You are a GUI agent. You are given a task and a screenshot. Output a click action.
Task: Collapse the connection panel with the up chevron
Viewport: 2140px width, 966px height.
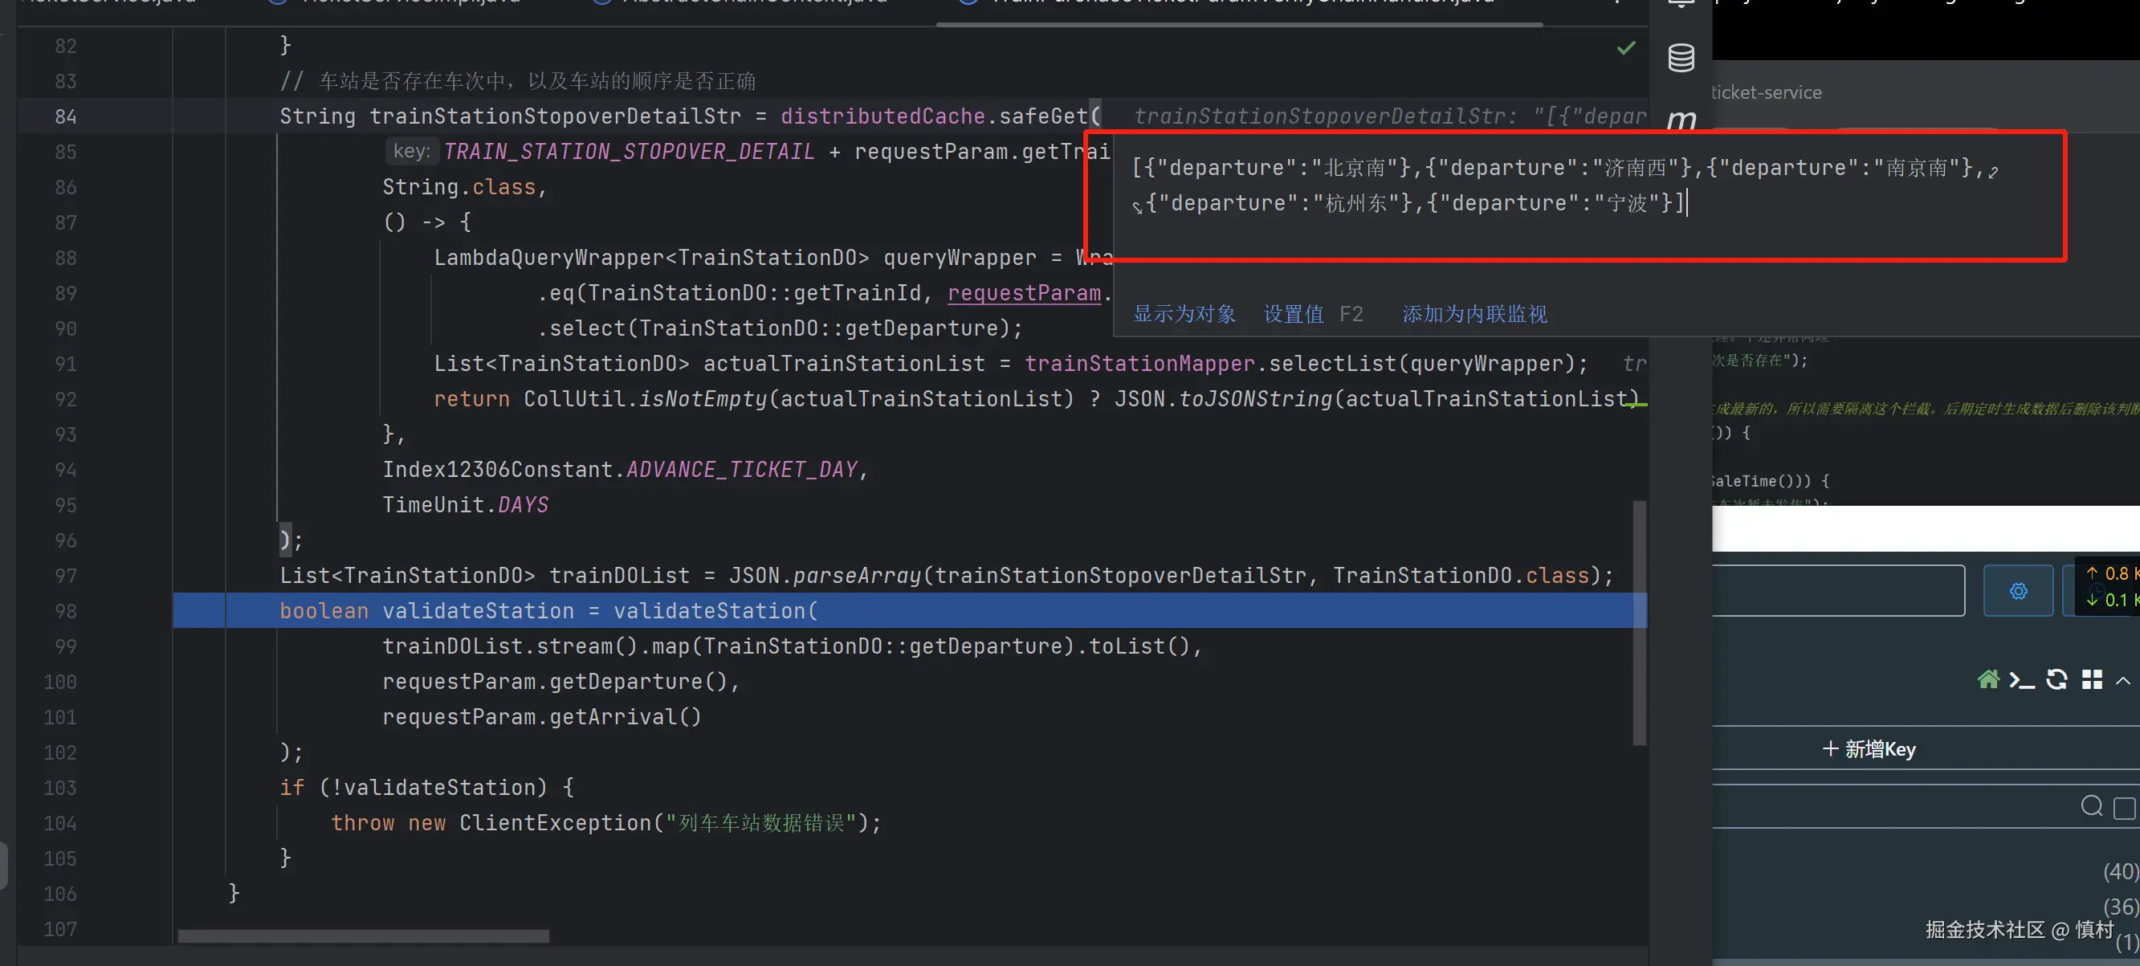point(2122,680)
